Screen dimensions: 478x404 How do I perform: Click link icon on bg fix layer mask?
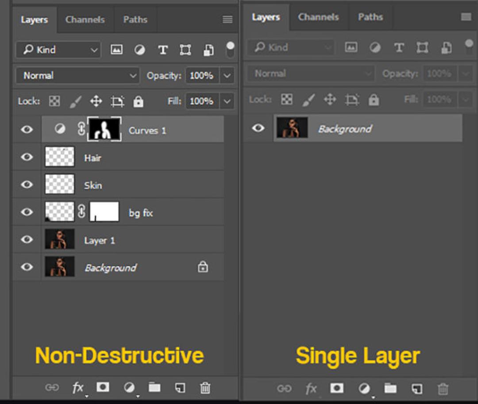[x=81, y=211]
